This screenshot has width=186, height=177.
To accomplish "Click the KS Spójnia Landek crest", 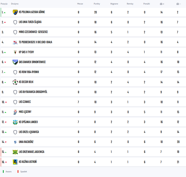I will [15, 122].
